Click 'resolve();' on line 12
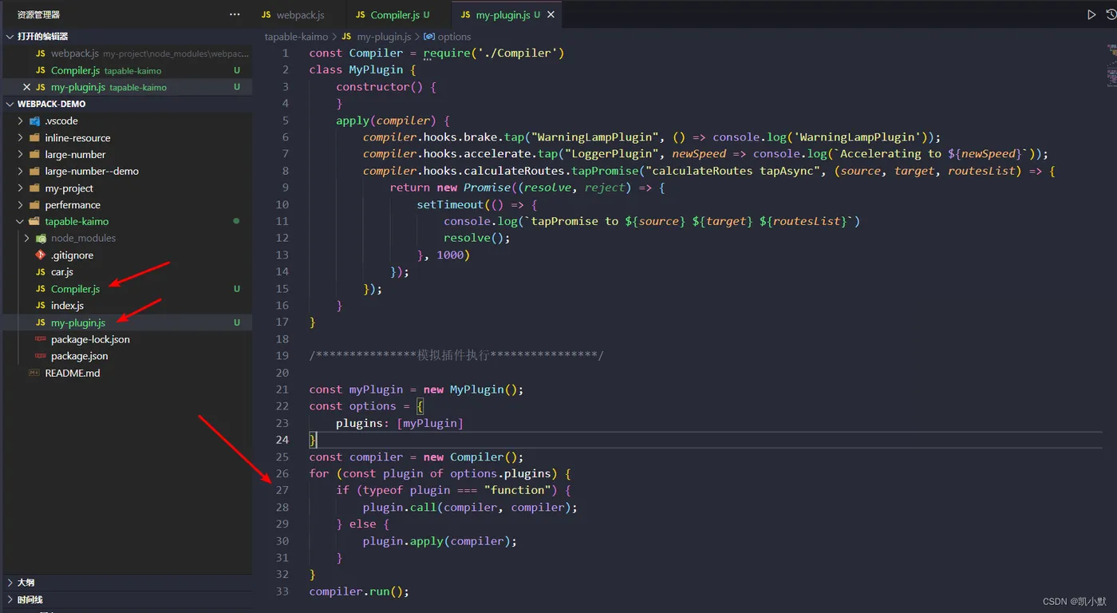The height and width of the screenshot is (613, 1117). (477, 238)
